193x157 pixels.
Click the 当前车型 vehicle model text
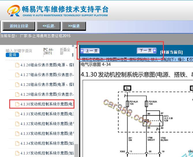pos(35,36)
